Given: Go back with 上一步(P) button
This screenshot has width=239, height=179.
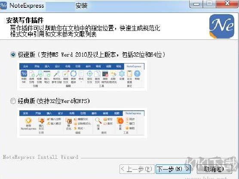Looking at the screenshot, I should pyautogui.click(x=137, y=169).
